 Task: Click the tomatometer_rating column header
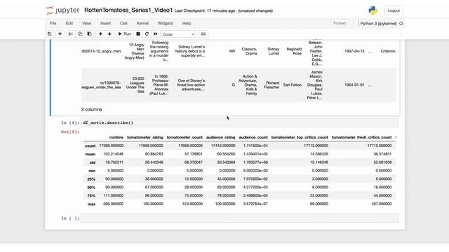pos(145,137)
